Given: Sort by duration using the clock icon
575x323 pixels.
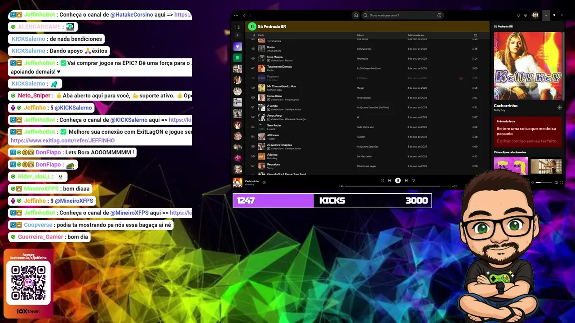Looking at the screenshot, I should [475, 35].
